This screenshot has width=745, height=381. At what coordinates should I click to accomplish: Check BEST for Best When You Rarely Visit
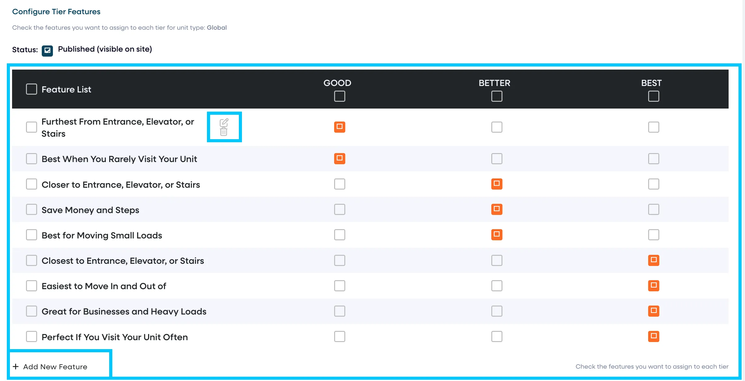click(x=654, y=159)
